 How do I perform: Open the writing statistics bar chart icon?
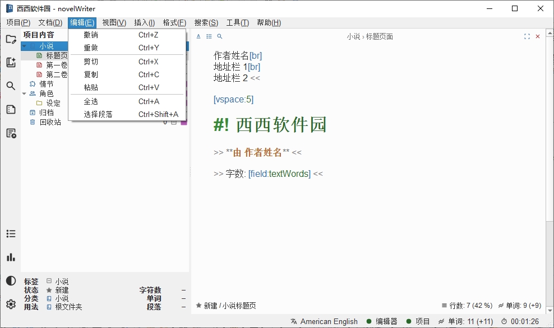pos(11,257)
